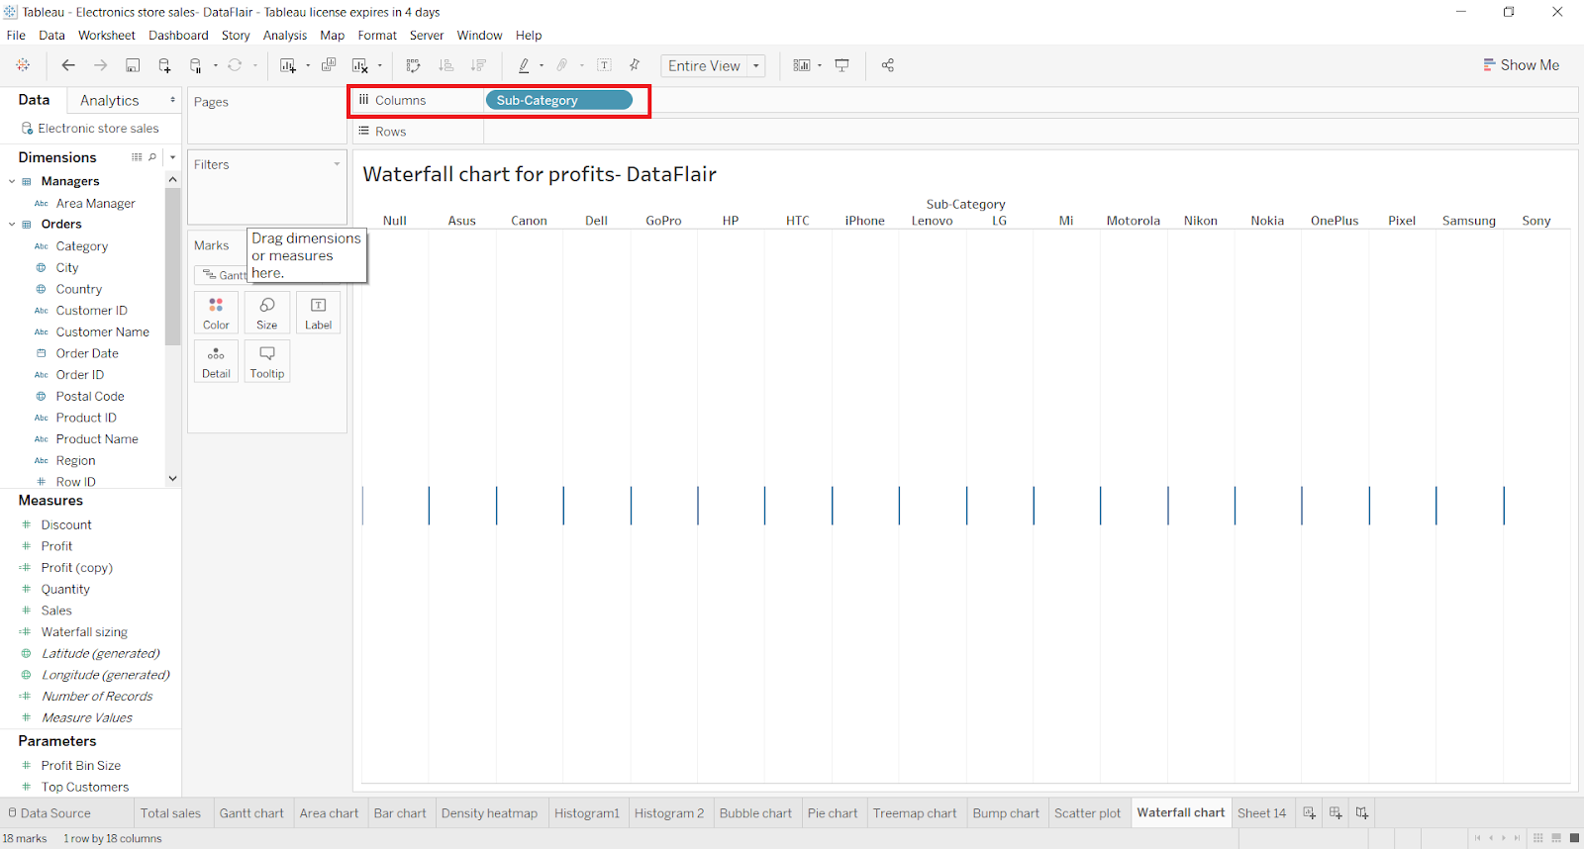The image size is (1584, 849).
Task: Switch to the Scatter plot sheet tab
Action: pyautogui.click(x=1087, y=813)
